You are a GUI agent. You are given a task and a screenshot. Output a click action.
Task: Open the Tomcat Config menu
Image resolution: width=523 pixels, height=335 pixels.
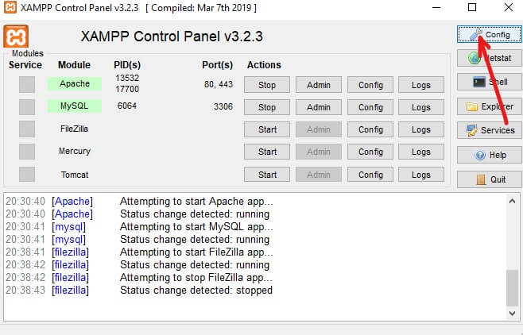click(370, 175)
